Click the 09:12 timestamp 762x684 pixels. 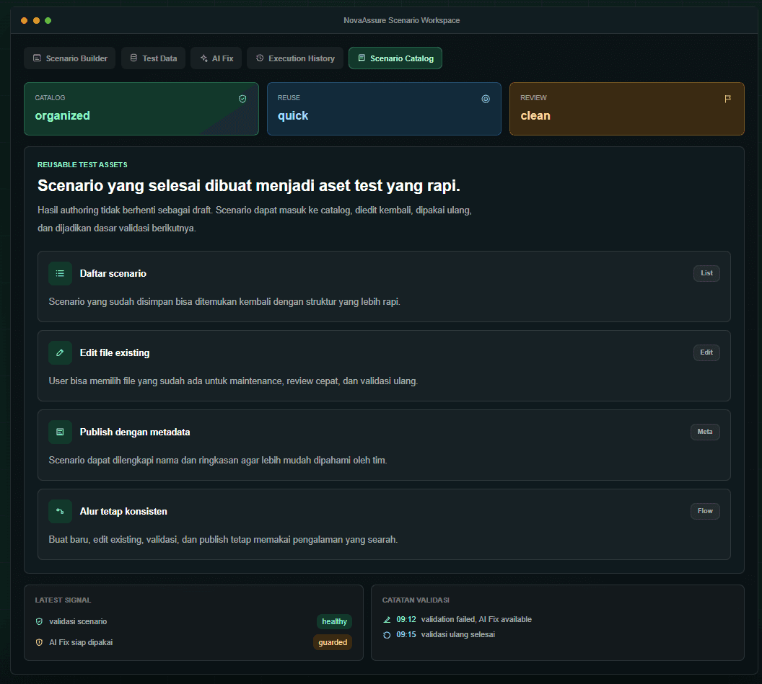tap(406, 619)
